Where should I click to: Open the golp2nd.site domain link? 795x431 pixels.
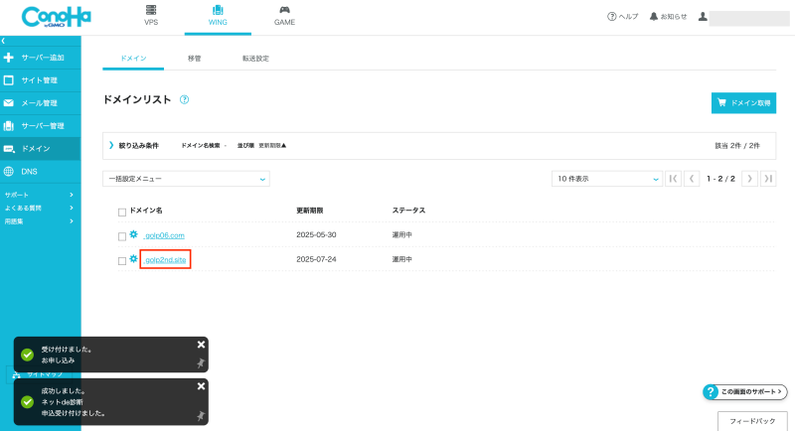click(x=165, y=259)
